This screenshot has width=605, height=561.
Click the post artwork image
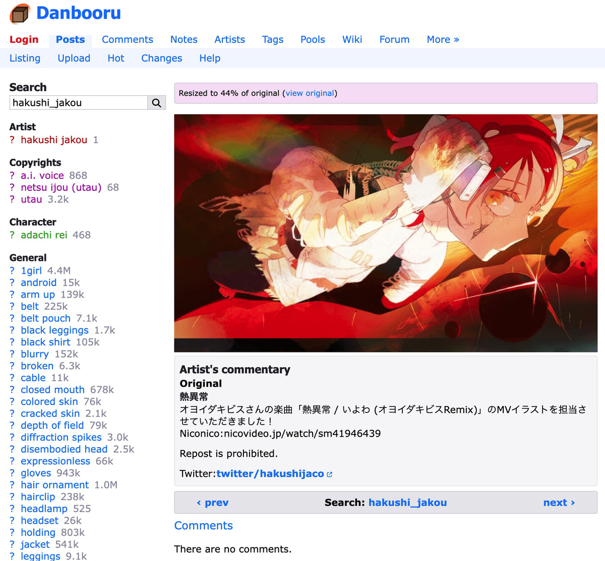pyautogui.click(x=386, y=233)
